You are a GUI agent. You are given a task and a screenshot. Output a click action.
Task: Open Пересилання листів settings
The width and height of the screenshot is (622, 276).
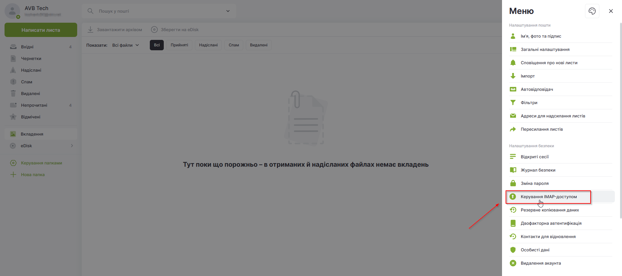click(x=560, y=129)
